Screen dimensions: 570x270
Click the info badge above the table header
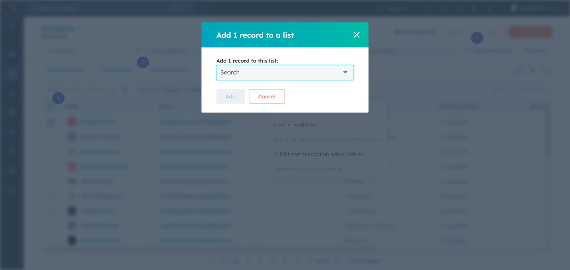pyautogui.click(x=58, y=98)
